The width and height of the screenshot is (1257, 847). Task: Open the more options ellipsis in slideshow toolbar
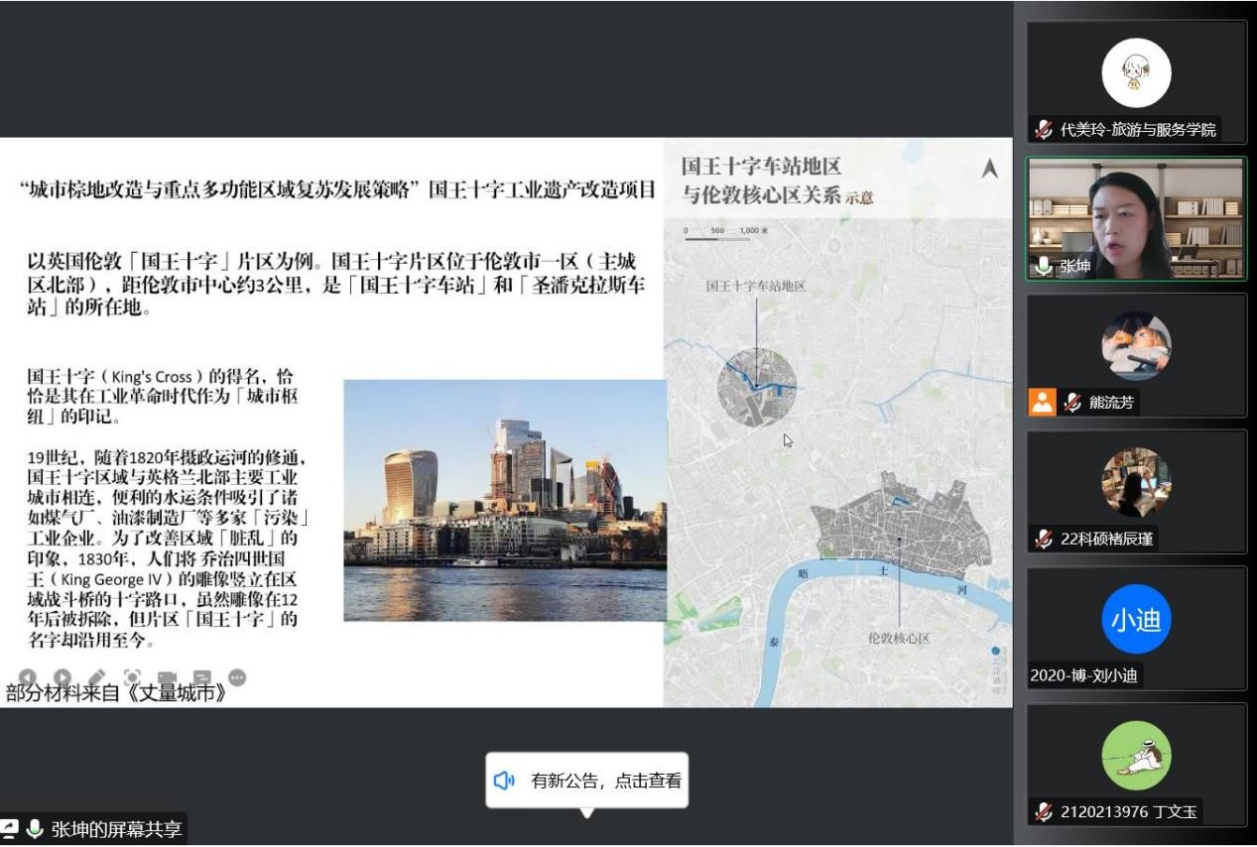pos(237,677)
